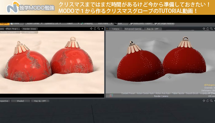Click the zoom magnifier in Camera viewport header
Screen dimensions: 215x123
[211, 29]
